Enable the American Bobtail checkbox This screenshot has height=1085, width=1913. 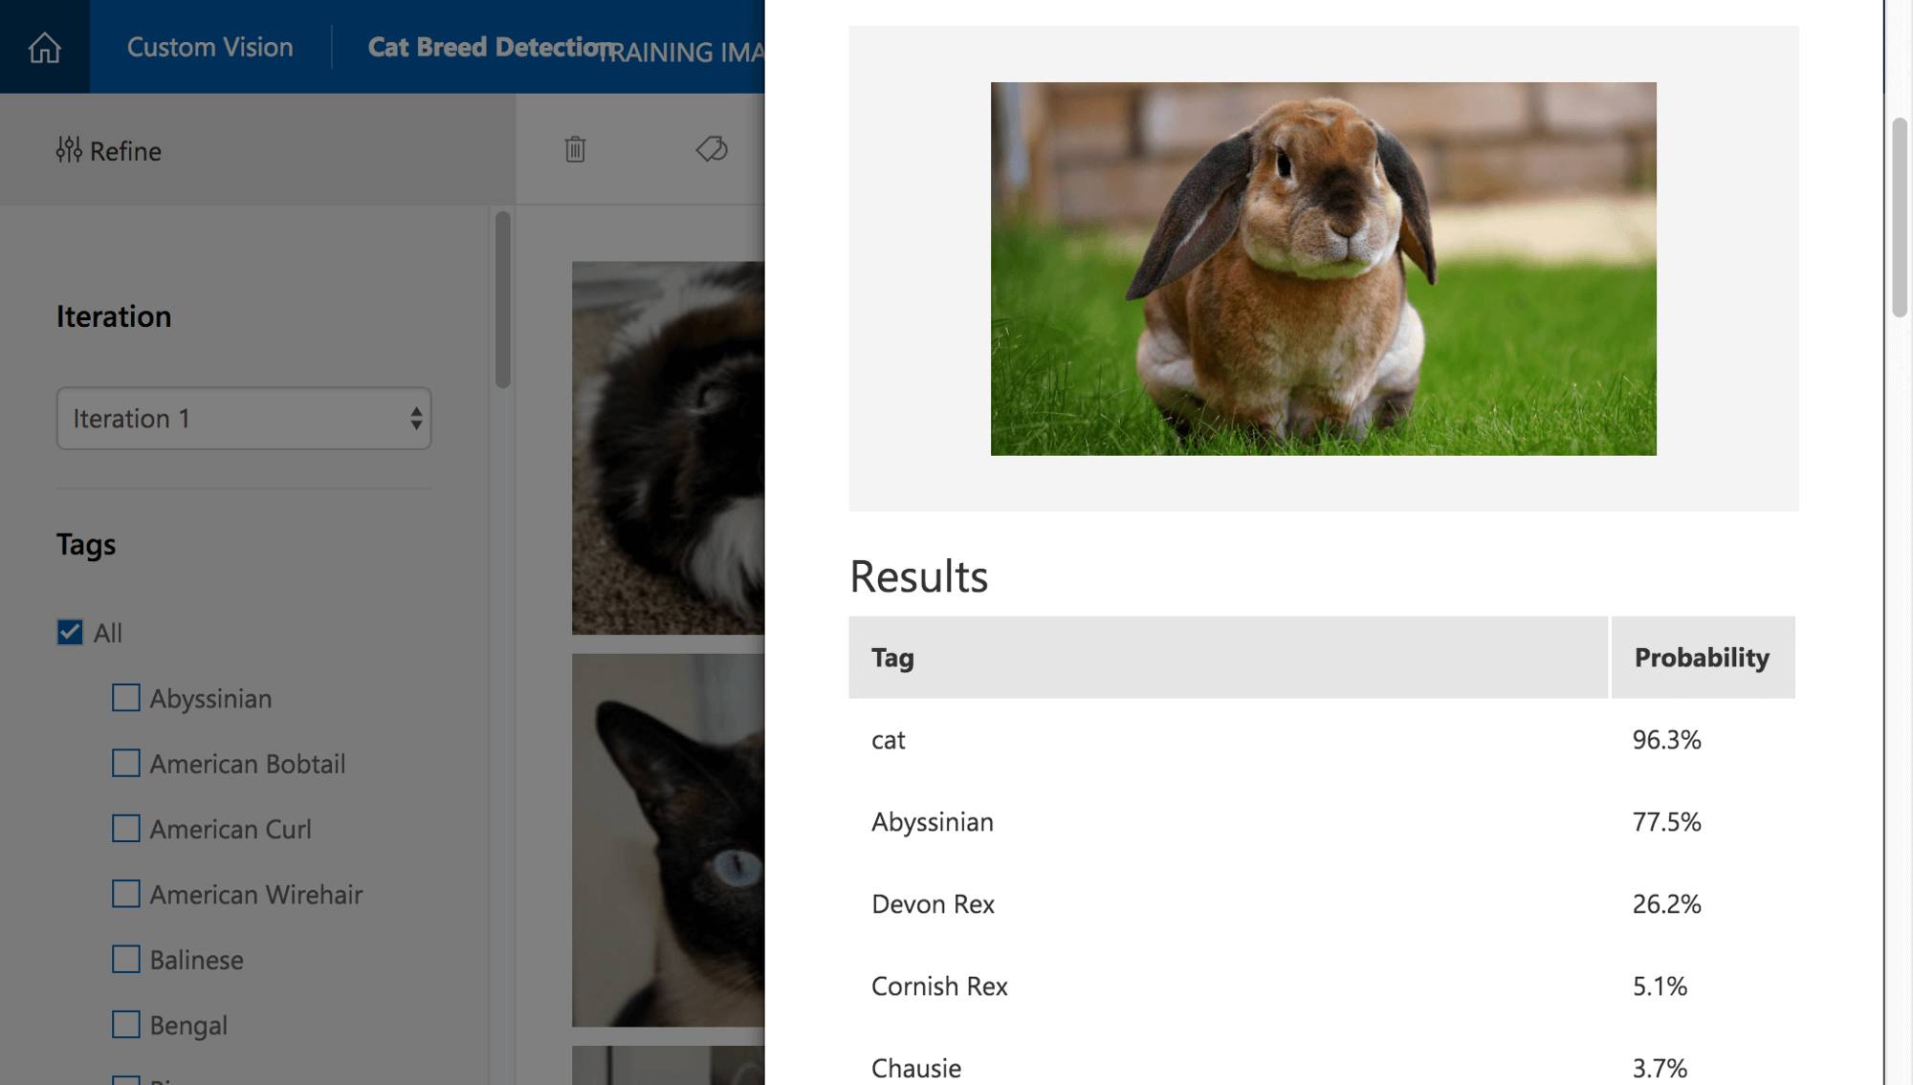126,764
